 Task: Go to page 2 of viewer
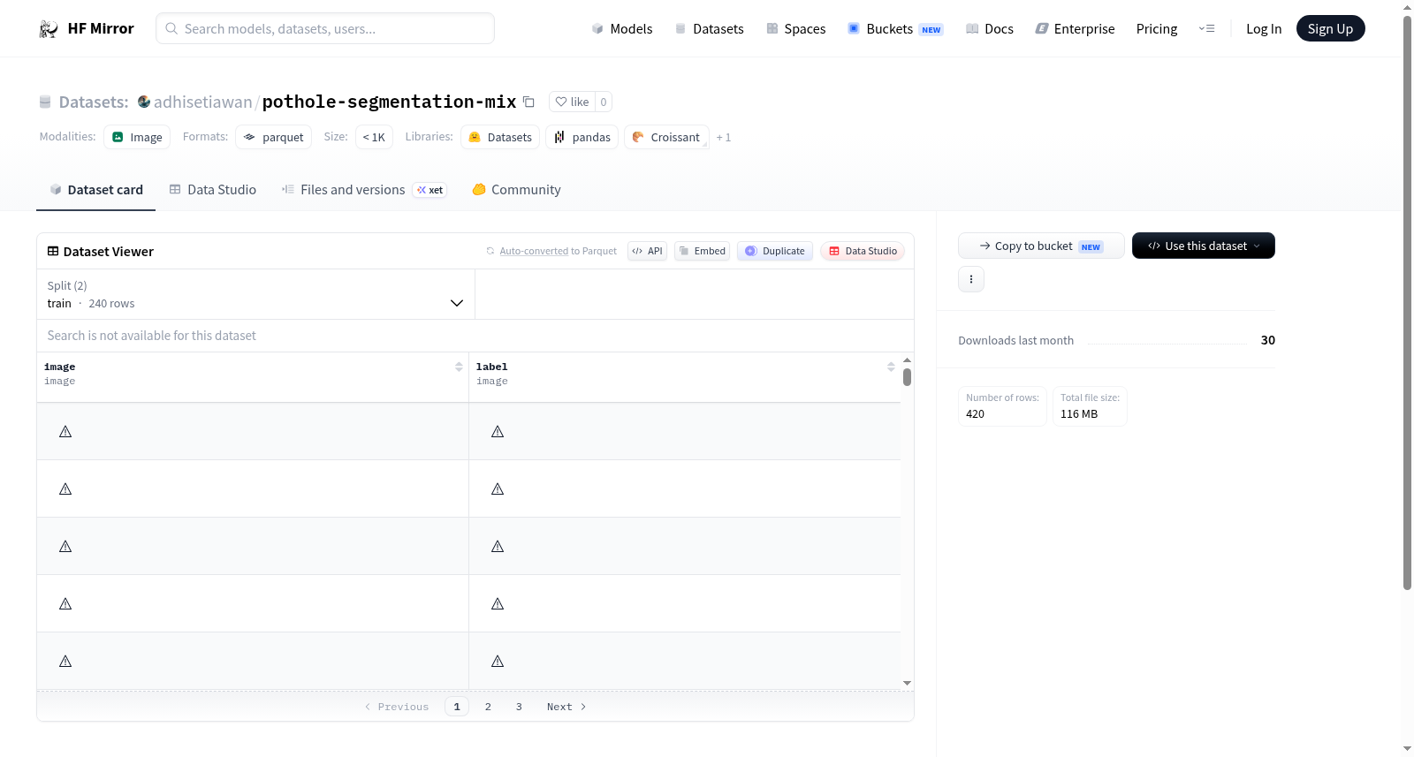pos(488,707)
